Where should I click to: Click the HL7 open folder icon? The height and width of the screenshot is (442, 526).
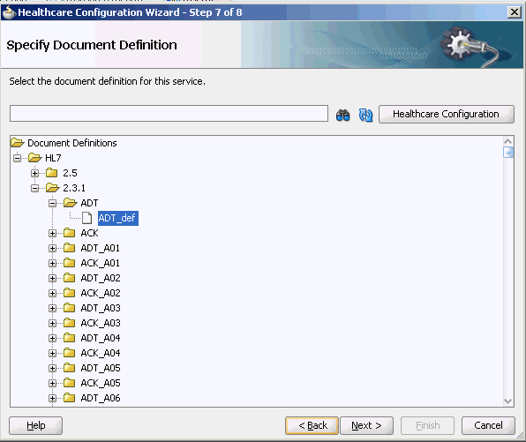pos(35,158)
